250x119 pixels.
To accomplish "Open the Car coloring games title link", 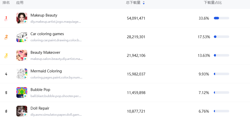I will (x=47, y=34).
